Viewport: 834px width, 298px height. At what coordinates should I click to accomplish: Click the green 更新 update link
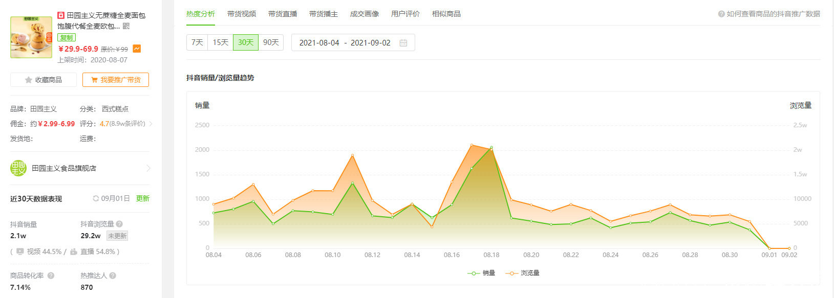pyautogui.click(x=143, y=198)
